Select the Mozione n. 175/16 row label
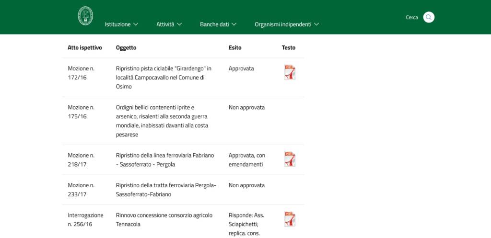This screenshot has width=491, height=238. pyautogui.click(x=81, y=112)
